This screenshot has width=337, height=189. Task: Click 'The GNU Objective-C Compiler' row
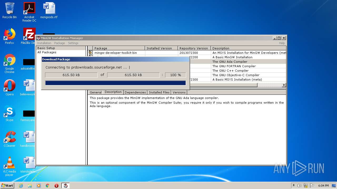(x=236, y=75)
